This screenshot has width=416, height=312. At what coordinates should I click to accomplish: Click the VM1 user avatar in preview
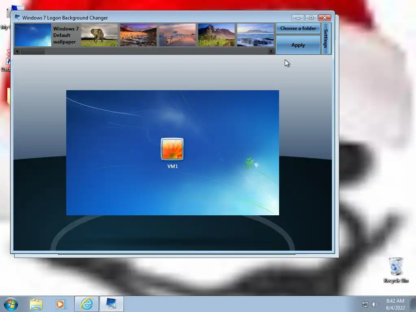tap(172, 149)
